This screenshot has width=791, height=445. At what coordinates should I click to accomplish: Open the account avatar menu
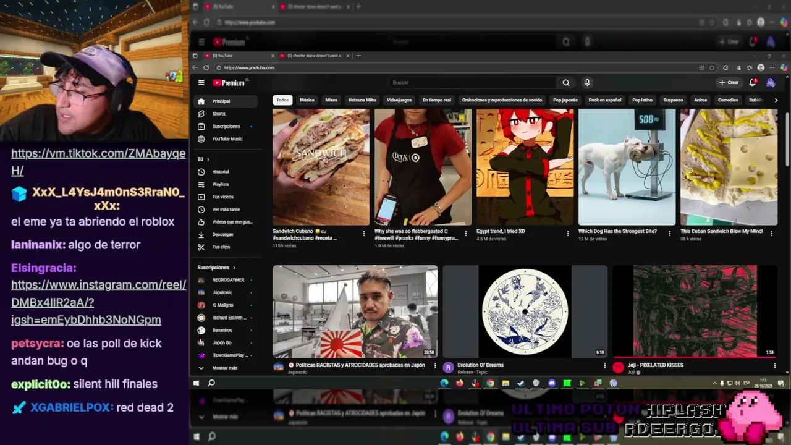point(771,83)
